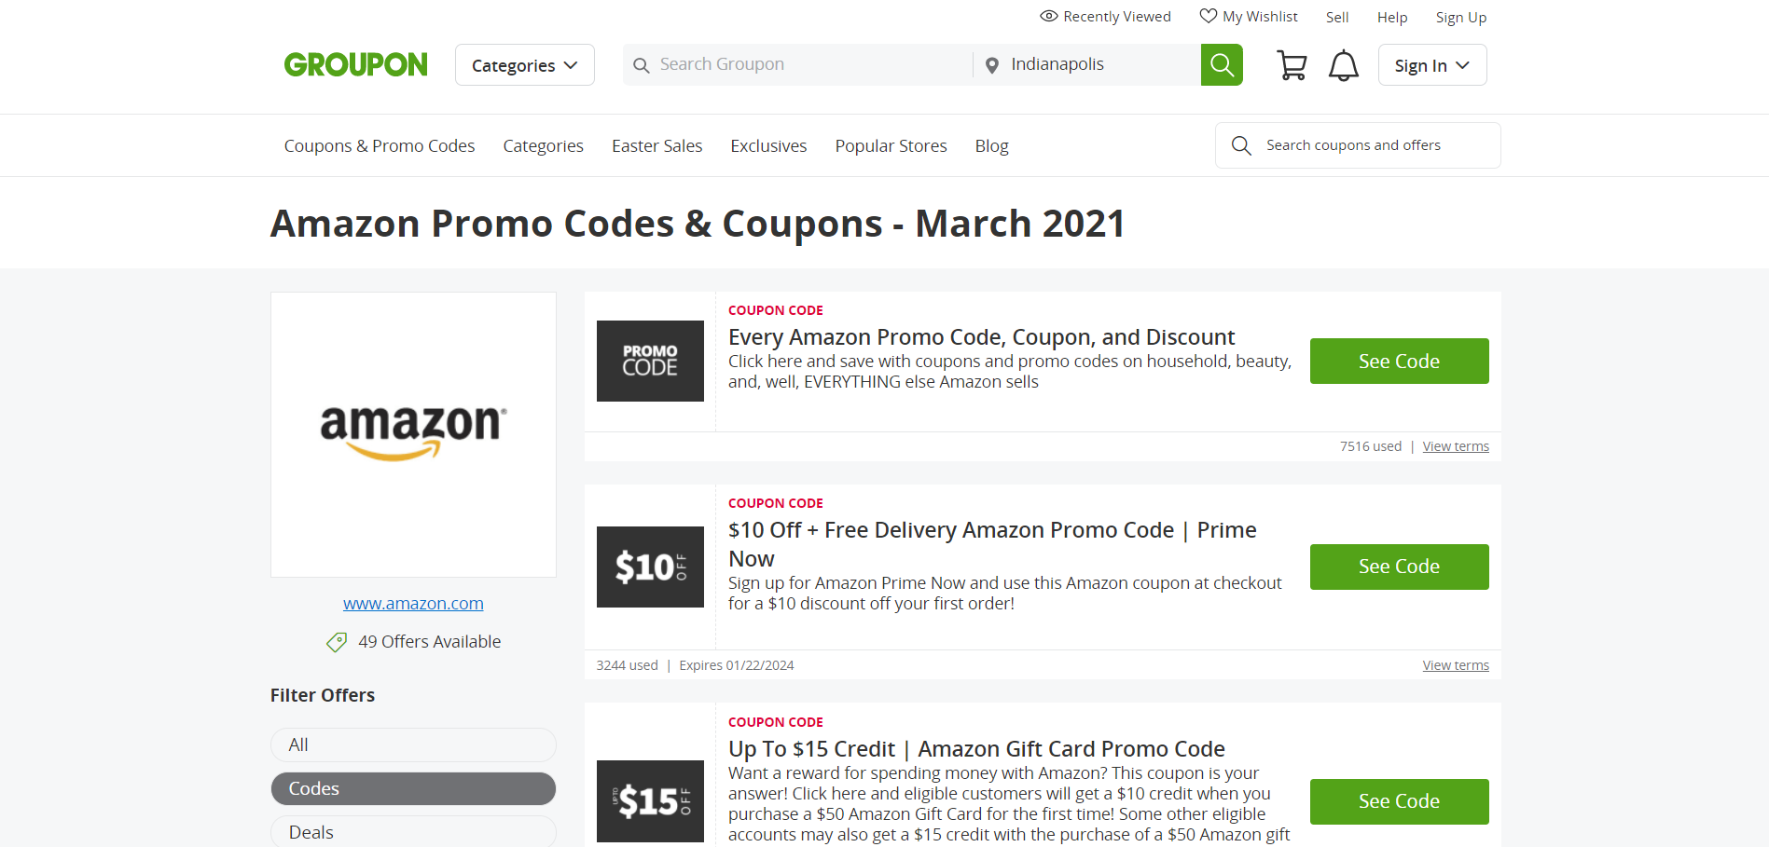1769x847 pixels.
Task: Open the www.amazon.com link
Action: point(413,604)
